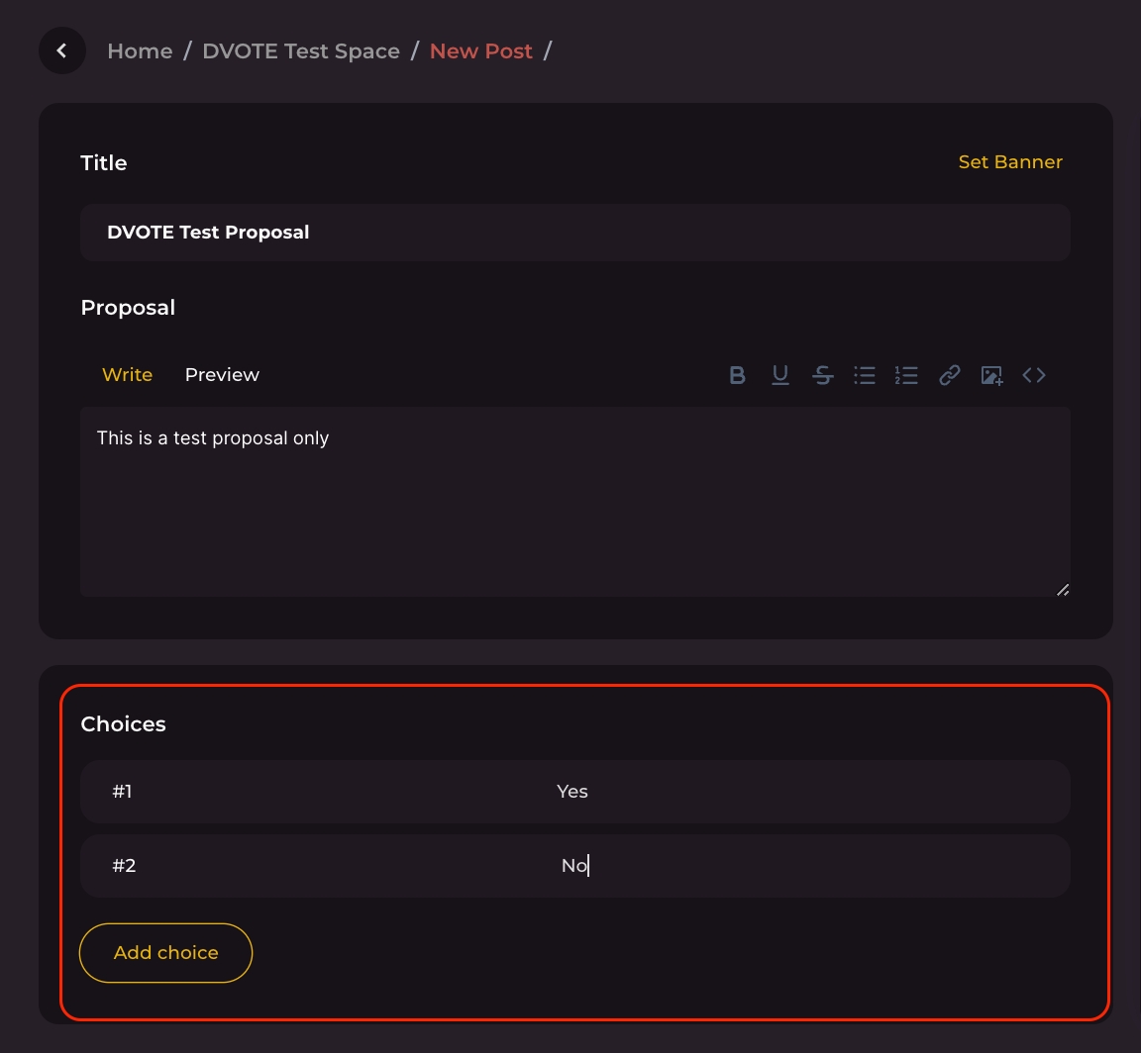Apply bold formatting in editor toolbar
The width and height of the screenshot is (1141, 1053).
(737, 375)
